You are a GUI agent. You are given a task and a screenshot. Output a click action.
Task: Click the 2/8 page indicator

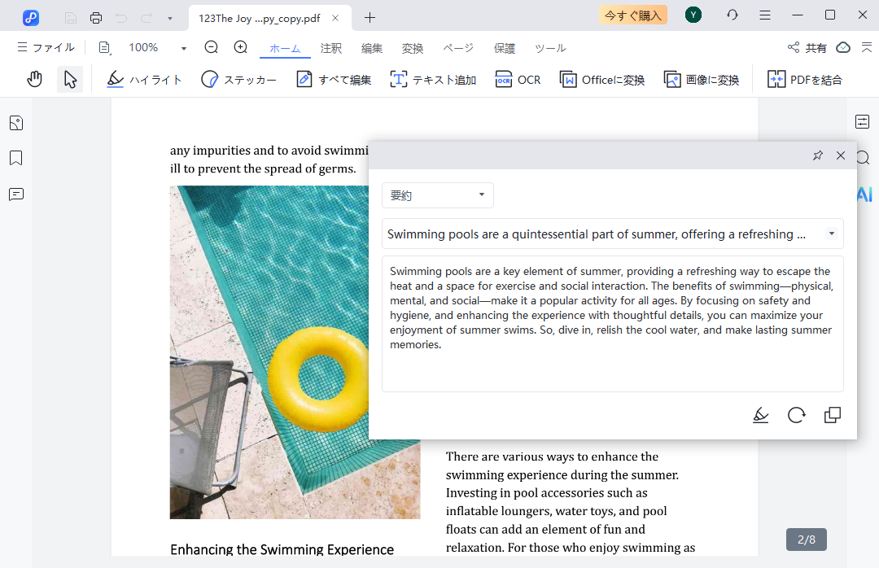pos(806,539)
